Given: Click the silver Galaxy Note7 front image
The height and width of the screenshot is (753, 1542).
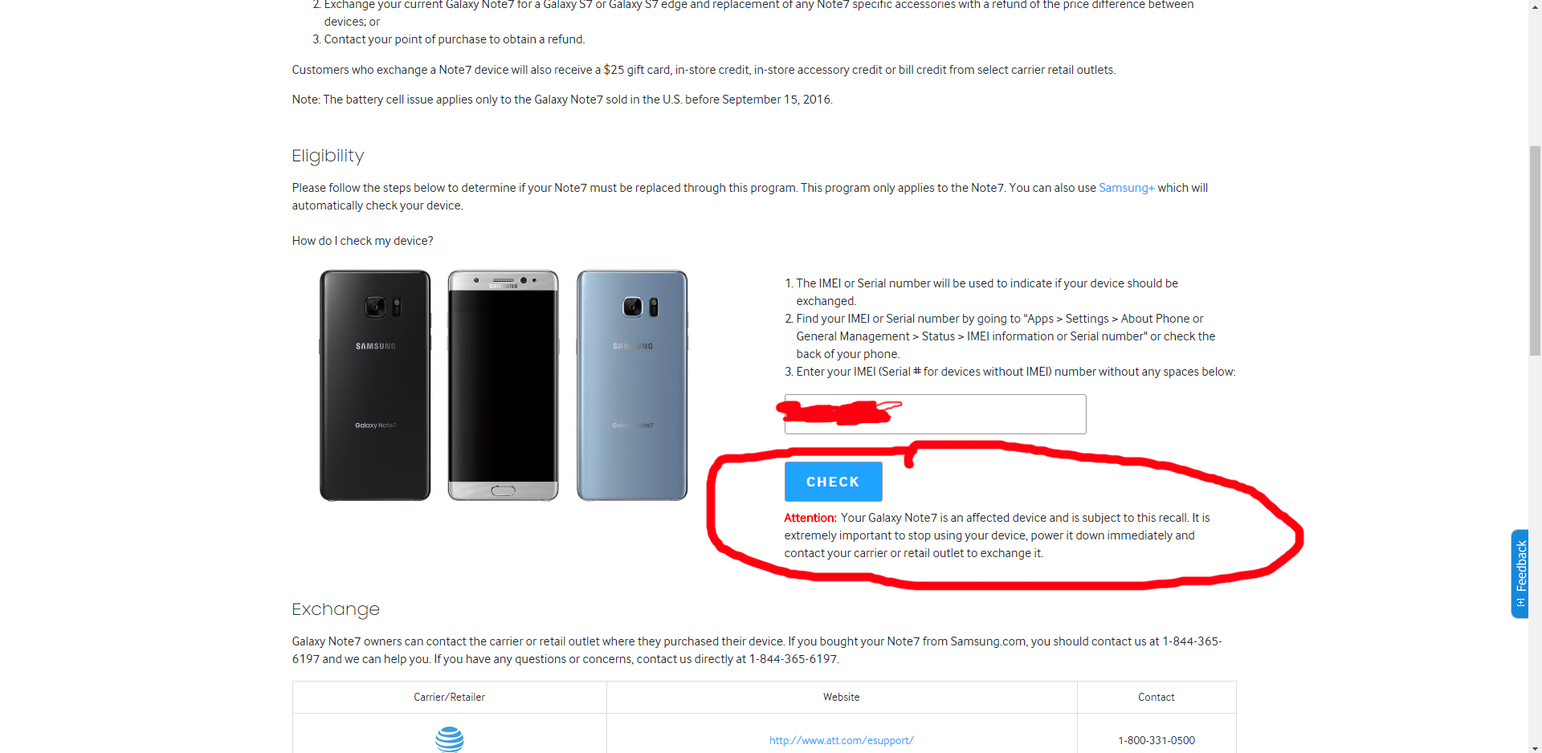Looking at the screenshot, I should [x=503, y=385].
